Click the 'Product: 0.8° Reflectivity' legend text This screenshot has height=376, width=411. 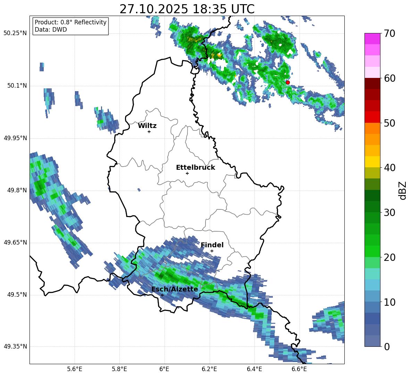tap(70, 22)
